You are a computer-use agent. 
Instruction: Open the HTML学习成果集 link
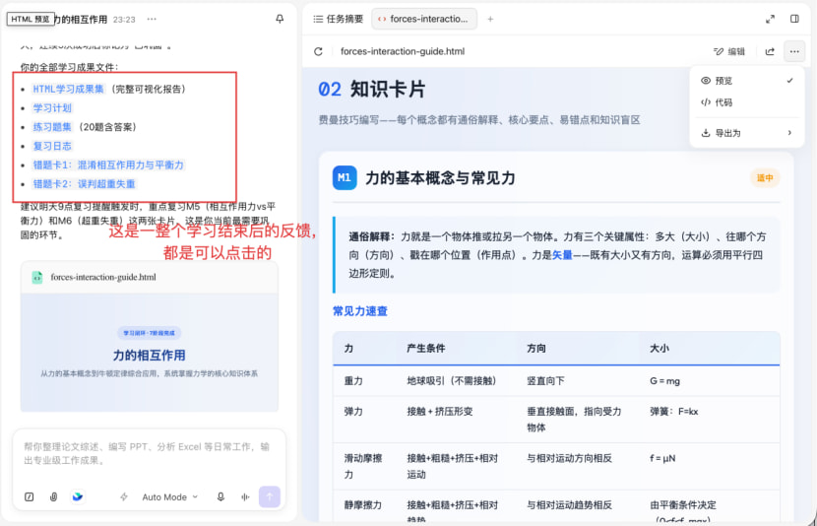(x=68, y=89)
